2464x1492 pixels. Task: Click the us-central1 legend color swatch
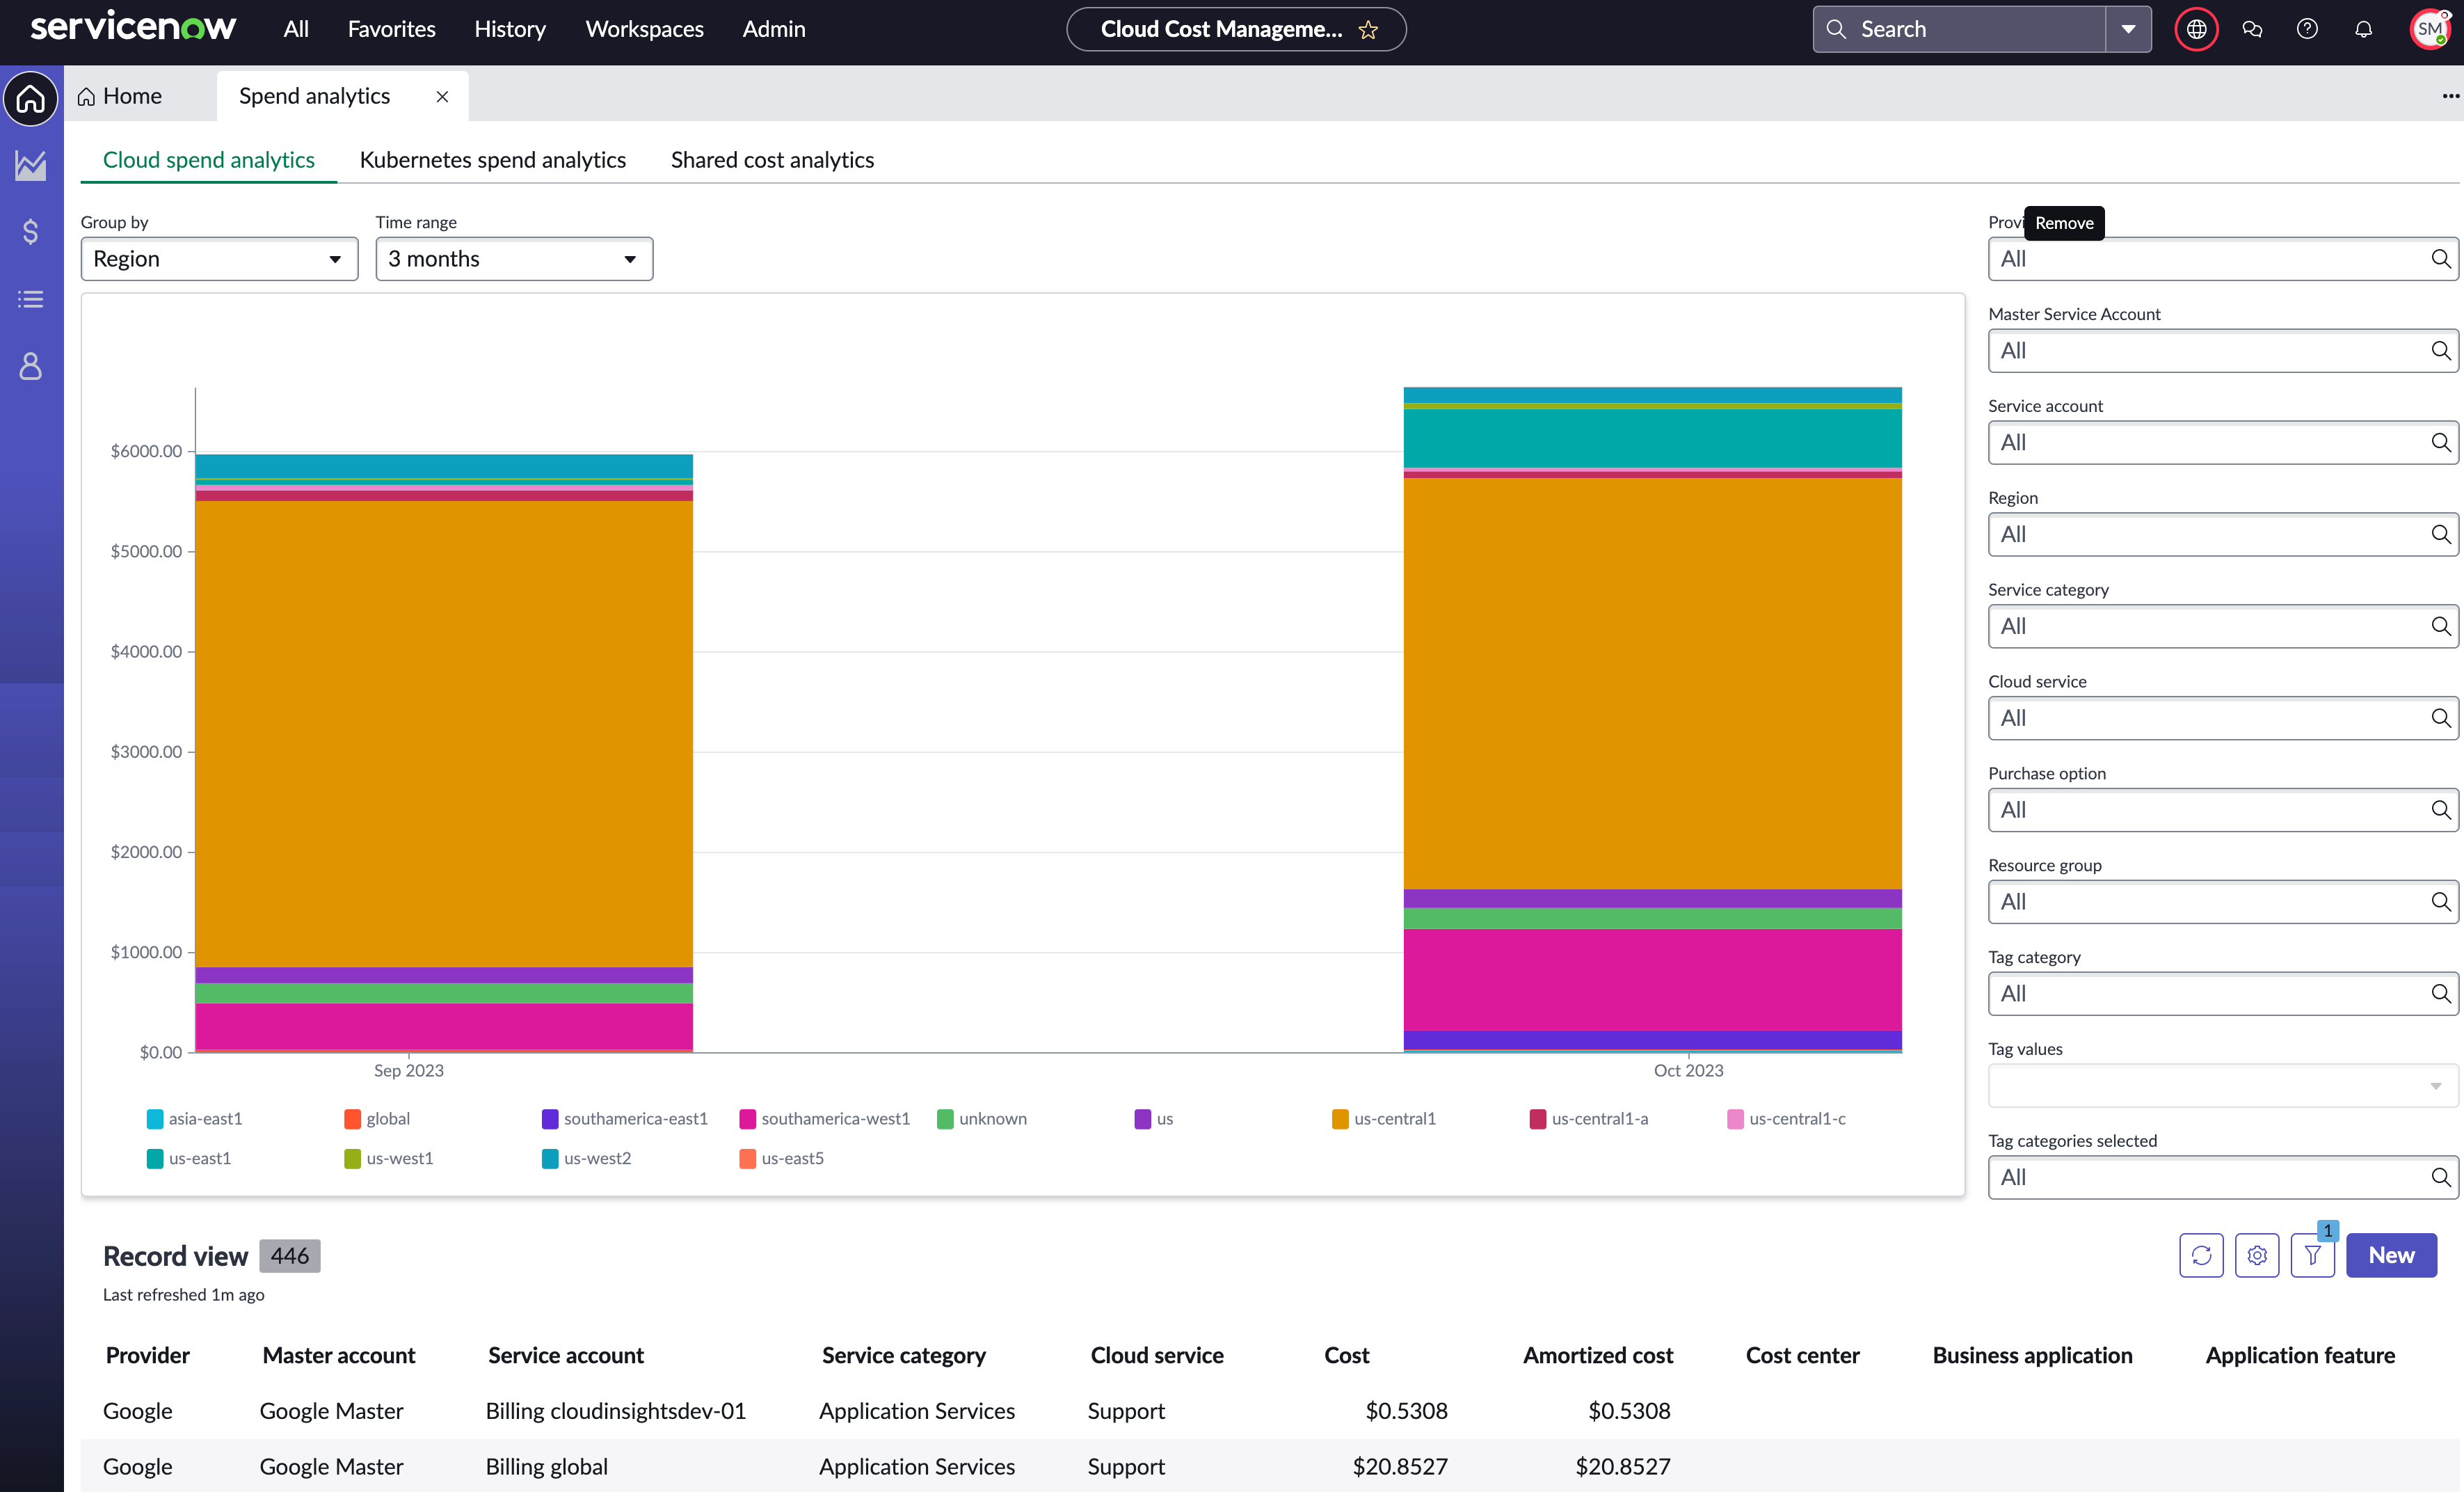(x=1340, y=1119)
